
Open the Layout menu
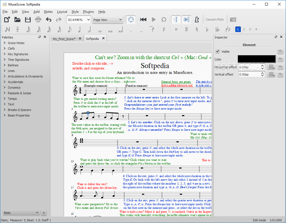[62, 12]
